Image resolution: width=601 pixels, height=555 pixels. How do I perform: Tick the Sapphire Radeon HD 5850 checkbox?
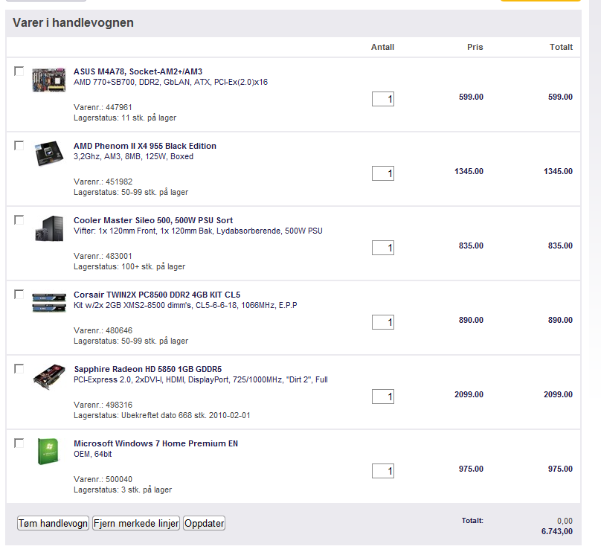point(19,369)
